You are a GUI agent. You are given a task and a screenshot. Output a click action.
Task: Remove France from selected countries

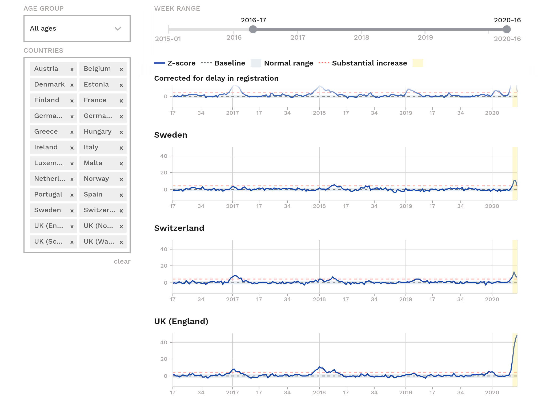pos(121,101)
